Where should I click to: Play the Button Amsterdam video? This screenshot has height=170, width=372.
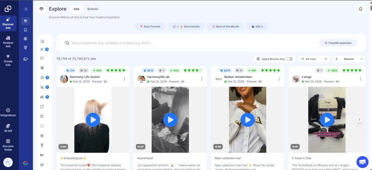click(x=247, y=120)
